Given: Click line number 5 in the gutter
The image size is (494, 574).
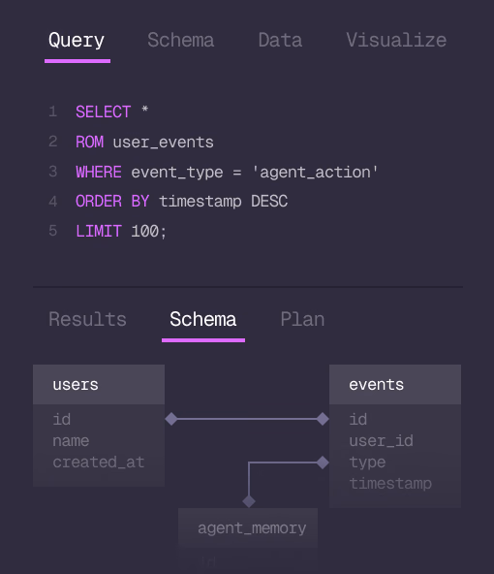Looking at the screenshot, I should [53, 231].
